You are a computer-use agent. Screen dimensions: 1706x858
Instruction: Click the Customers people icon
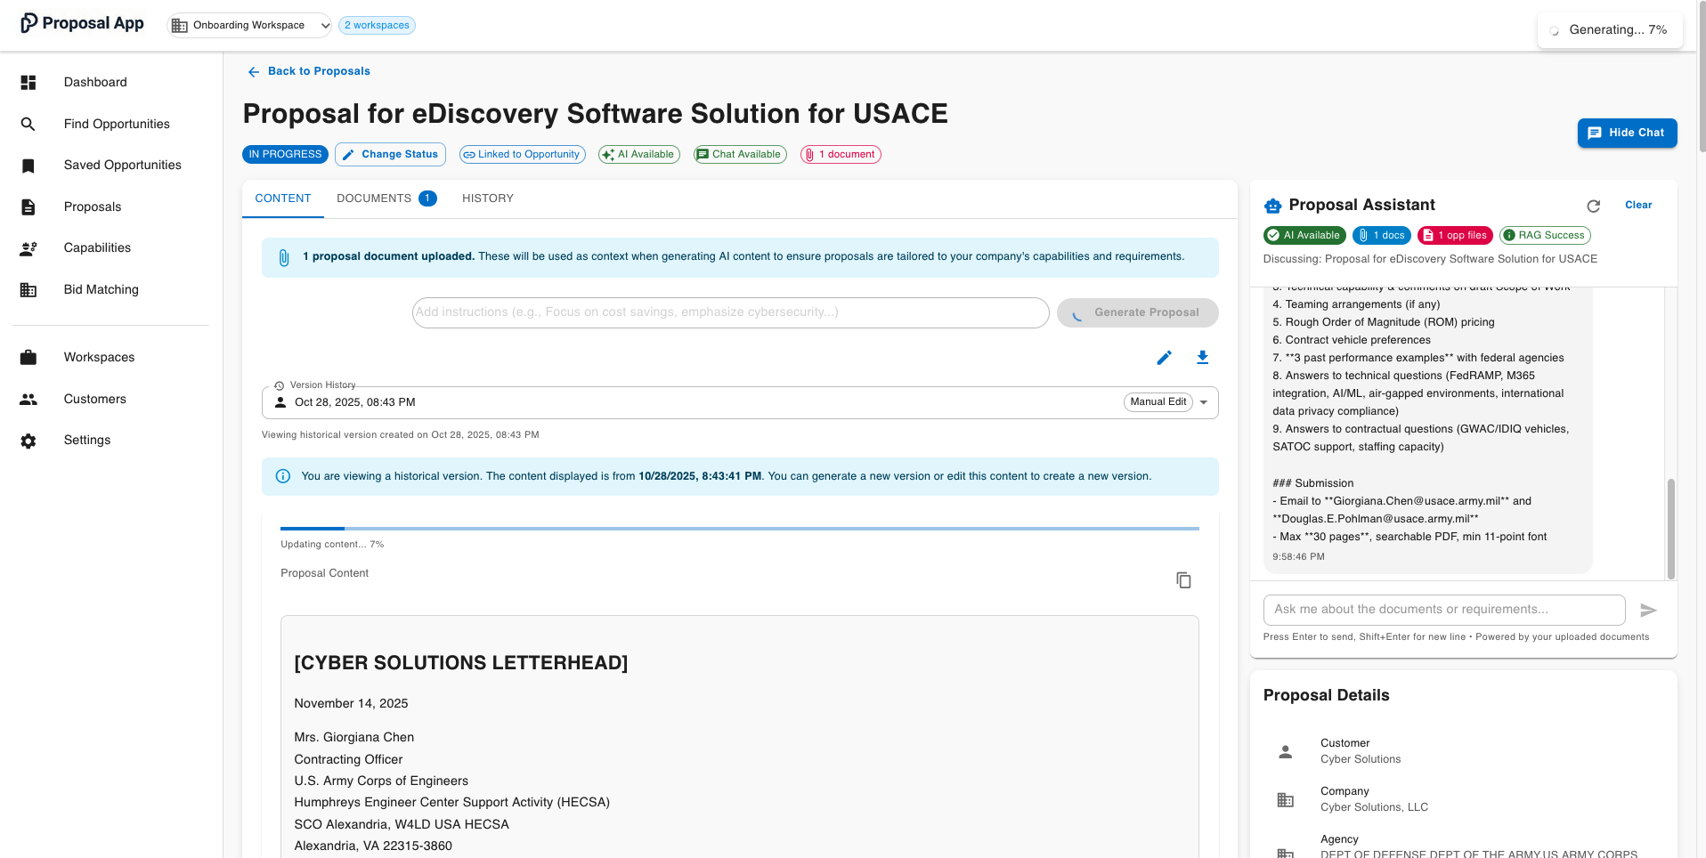[x=28, y=399]
